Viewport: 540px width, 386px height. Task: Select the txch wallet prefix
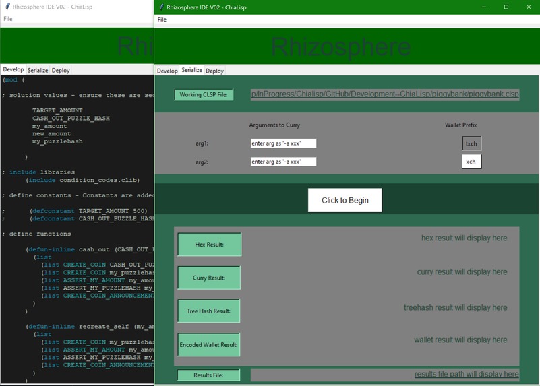[471, 143]
